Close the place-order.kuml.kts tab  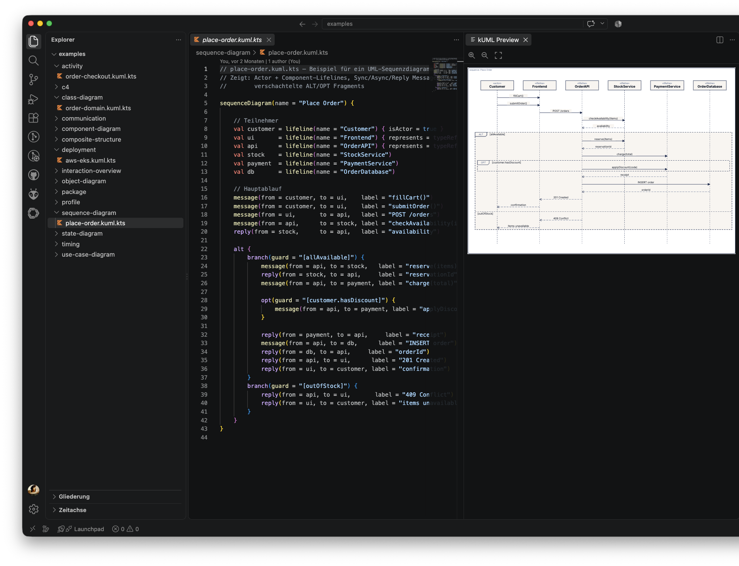point(269,40)
